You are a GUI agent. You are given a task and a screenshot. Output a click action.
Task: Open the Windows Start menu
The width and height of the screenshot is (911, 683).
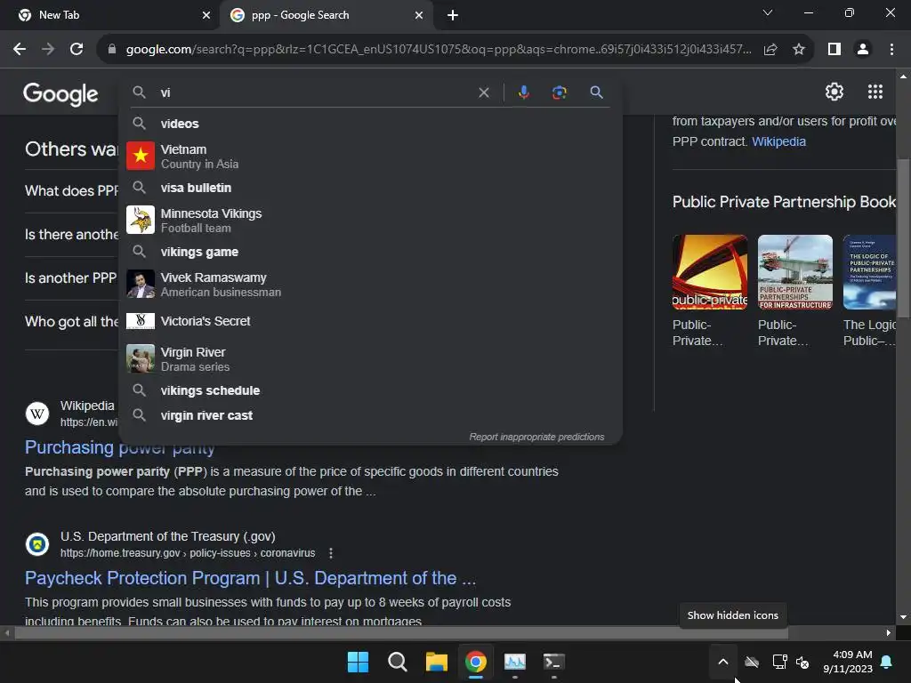358,662
